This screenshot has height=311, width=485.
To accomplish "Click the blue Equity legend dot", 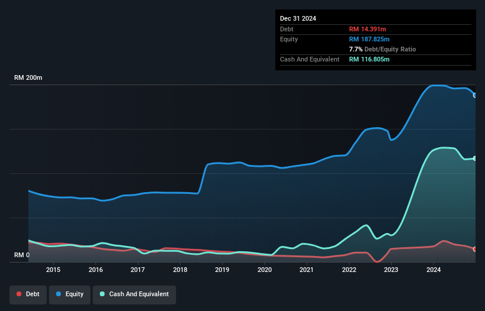I will point(58,294).
